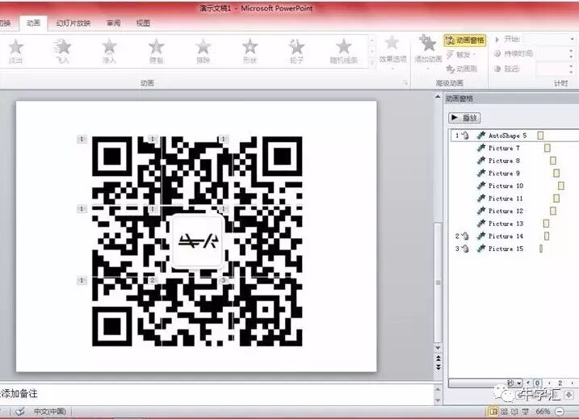Apply the 劈裂 split animation effect
Viewport: 579px width, 419px height.
(156, 52)
